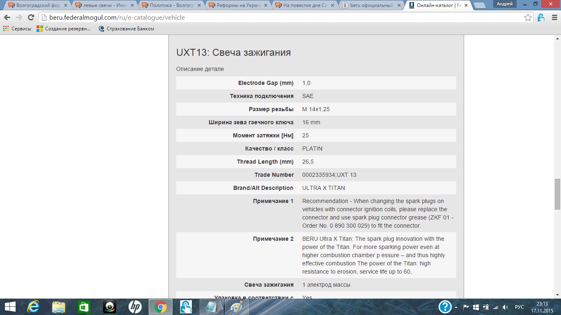Click the tightening torque value 25
Image resolution: width=561 pixels, height=315 pixels.
(x=306, y=135)
